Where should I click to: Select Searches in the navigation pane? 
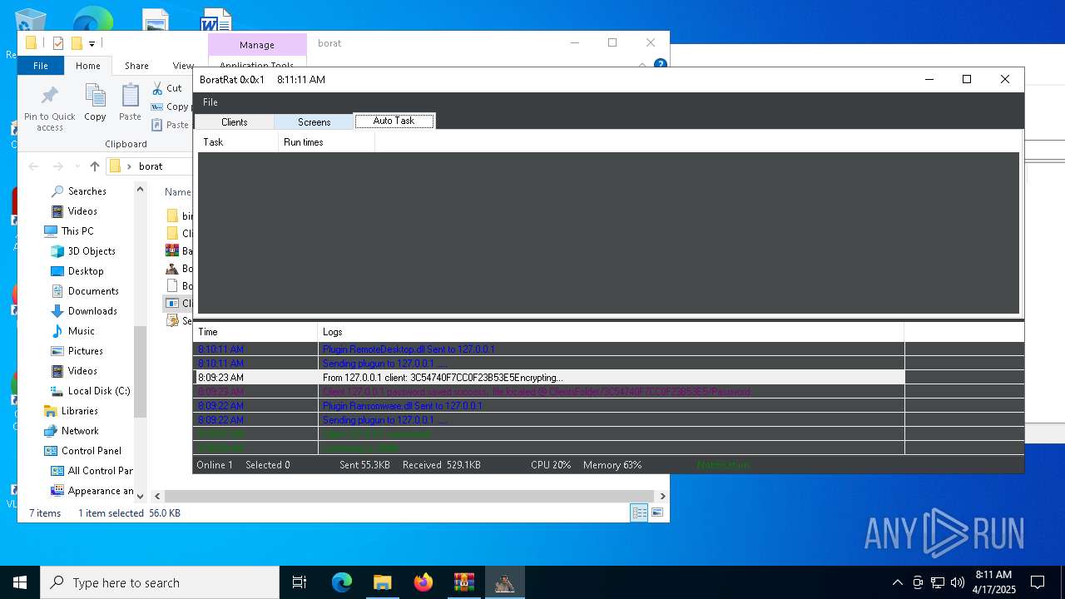(x=87, y=191)
